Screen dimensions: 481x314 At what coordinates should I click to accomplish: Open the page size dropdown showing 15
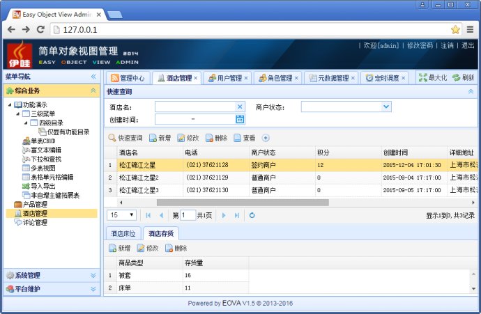click(122, 215)
